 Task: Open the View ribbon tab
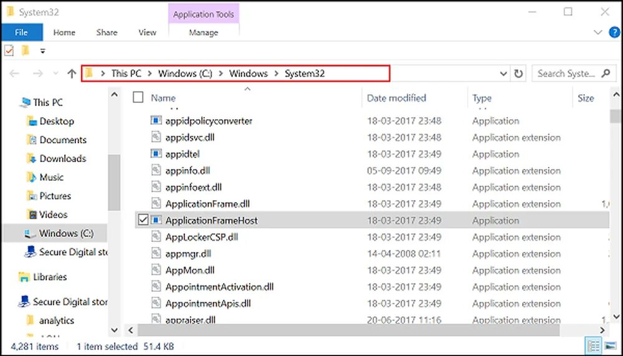click(147, 32)
